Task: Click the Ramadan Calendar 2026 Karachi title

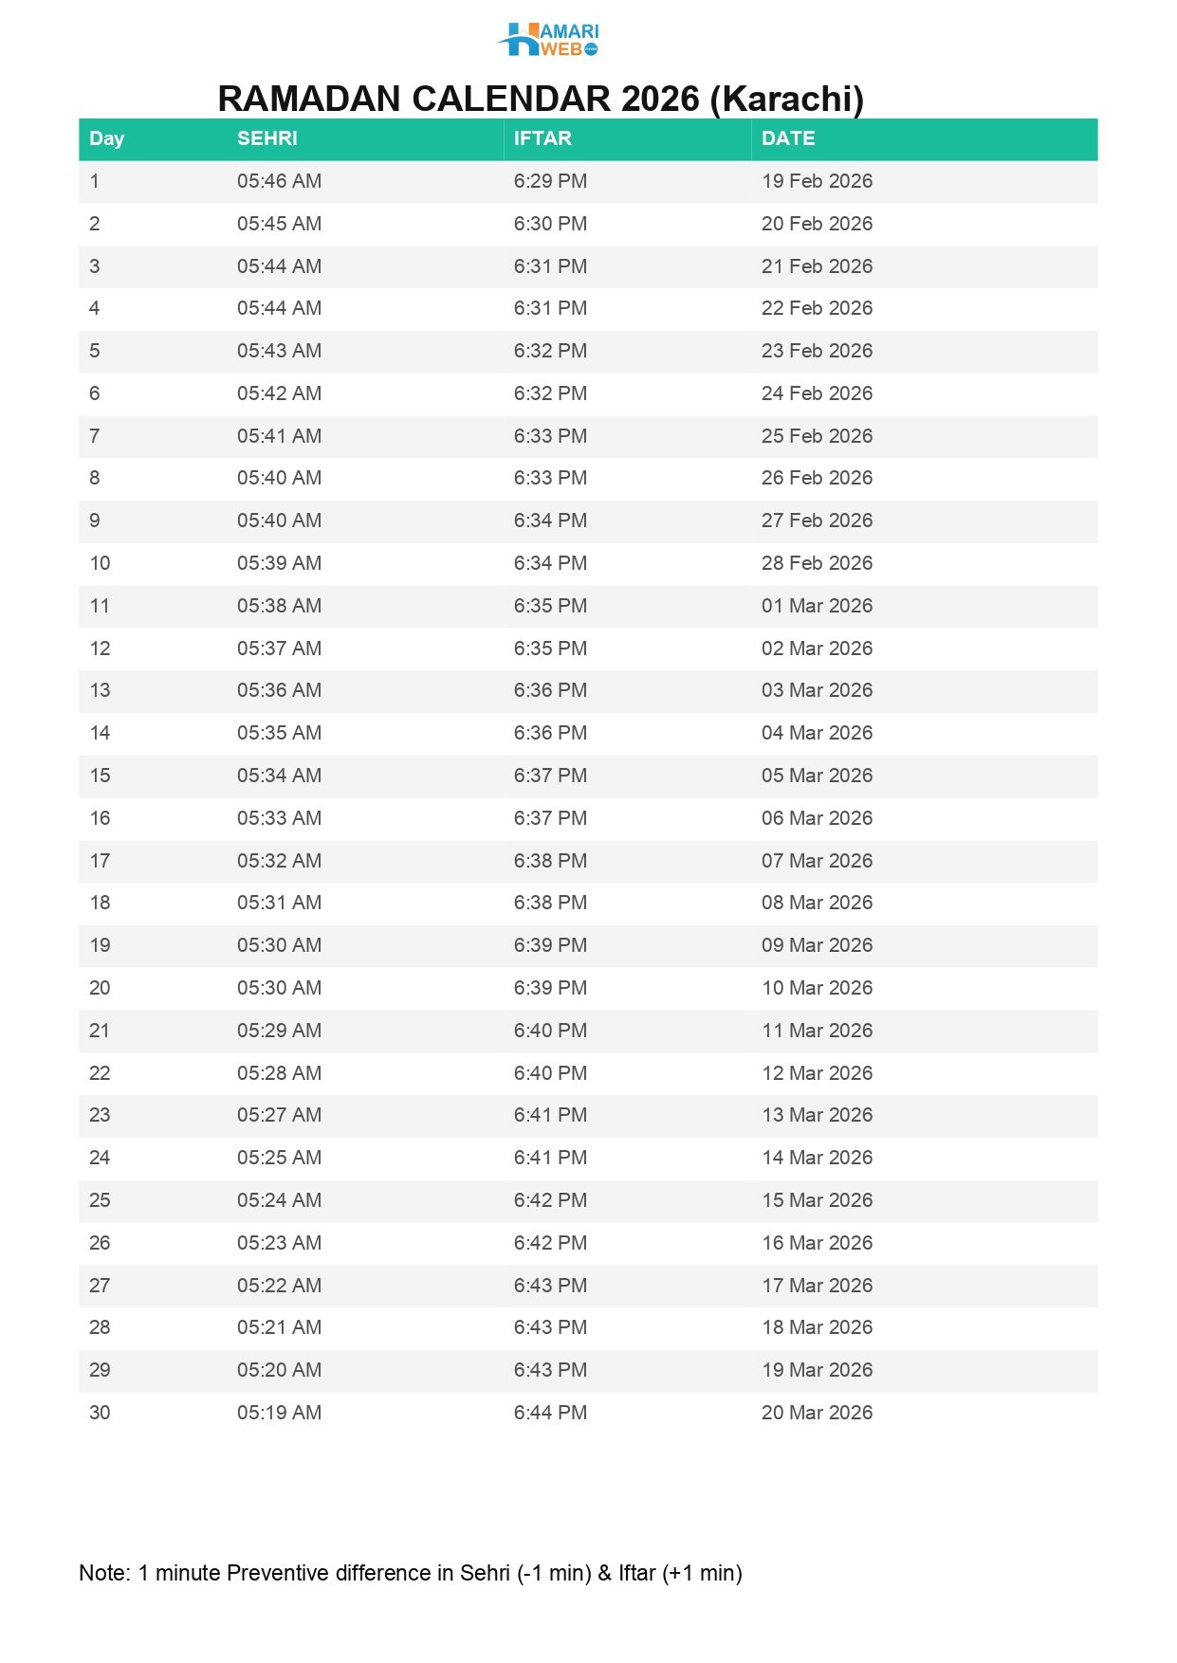Action: pos(541,99)
